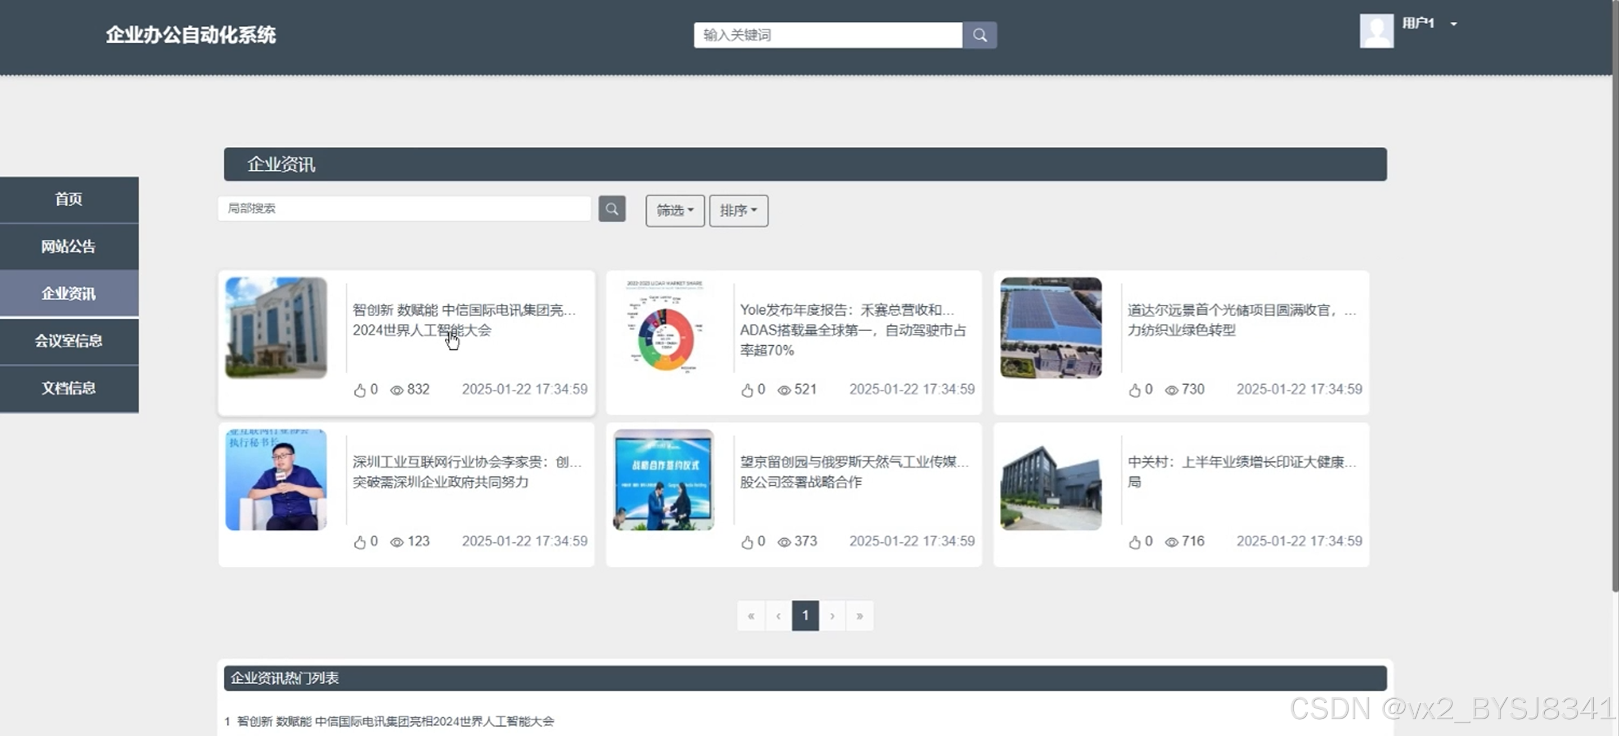Image resolution: width=1619 pixels, height=736 pixels.
Task: Expand the 用户1 account dropdown arrow
Action: coord(1454,24)
